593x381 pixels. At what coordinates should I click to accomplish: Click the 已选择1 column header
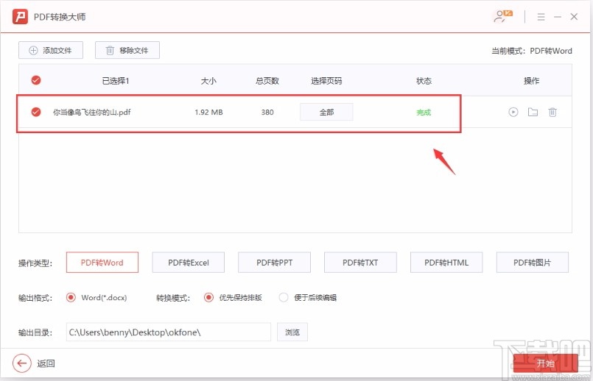(116, 80)
